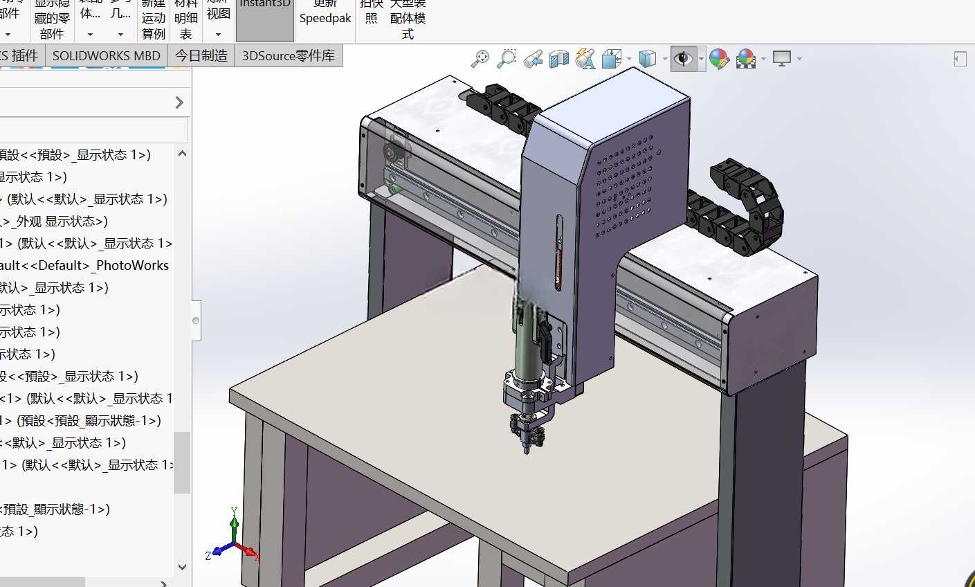This screenshot has height=587, width=975.
Task: Activate the Zoom to Area tool
Action: pos(507,59)
